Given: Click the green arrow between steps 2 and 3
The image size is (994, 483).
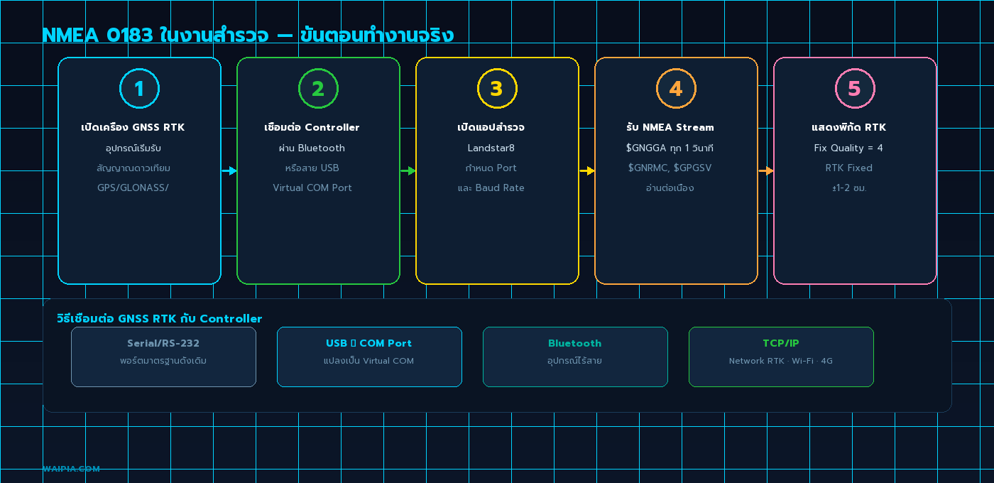Looking at the screenshot, I should (408, 170).
